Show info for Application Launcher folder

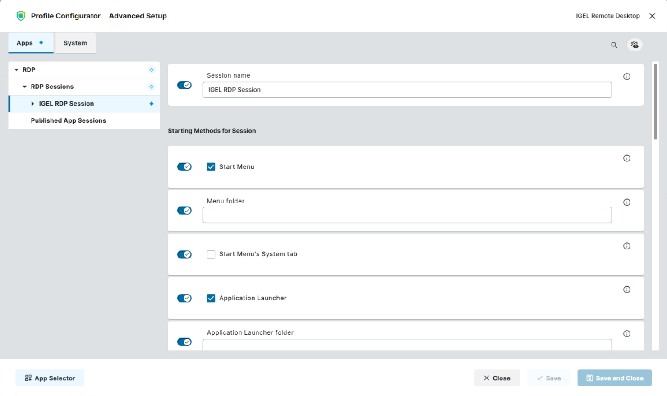pyautogui.click(x=627, y=334)
